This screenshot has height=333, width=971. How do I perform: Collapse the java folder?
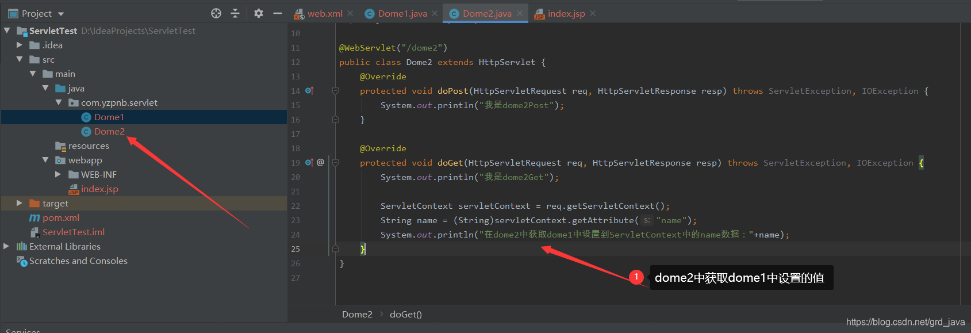click(x=45, y=88)
